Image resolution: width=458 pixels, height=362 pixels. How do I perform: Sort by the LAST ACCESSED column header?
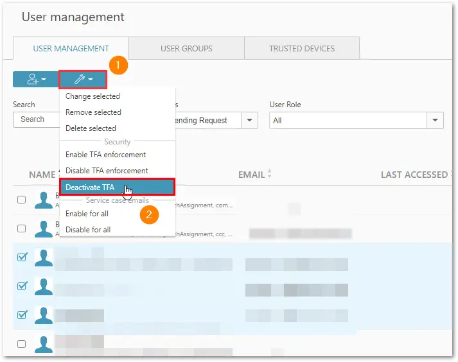414,175
